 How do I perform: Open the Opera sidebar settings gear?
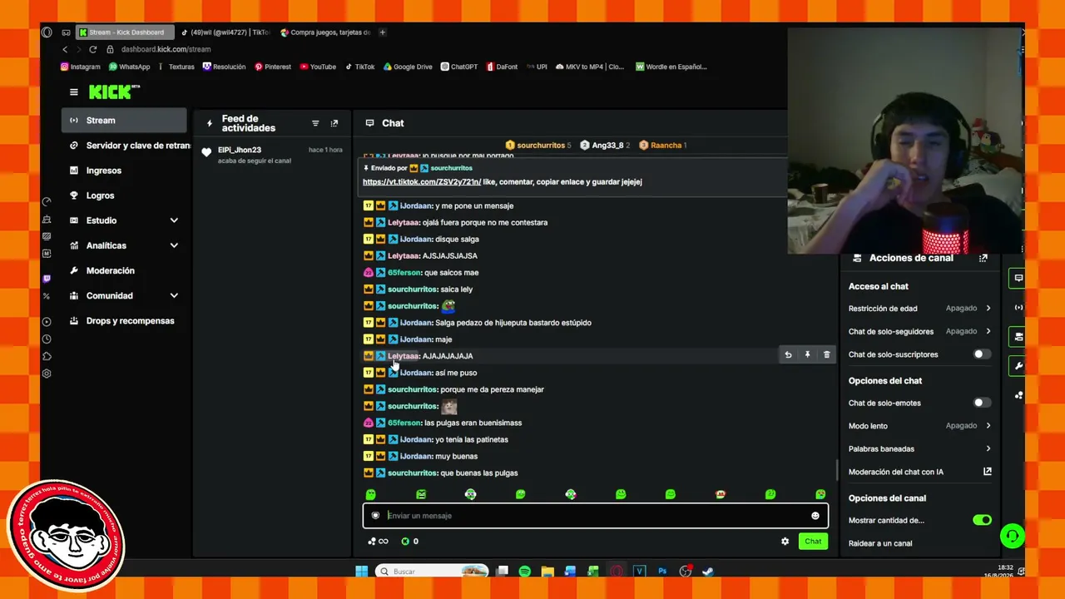47,374
